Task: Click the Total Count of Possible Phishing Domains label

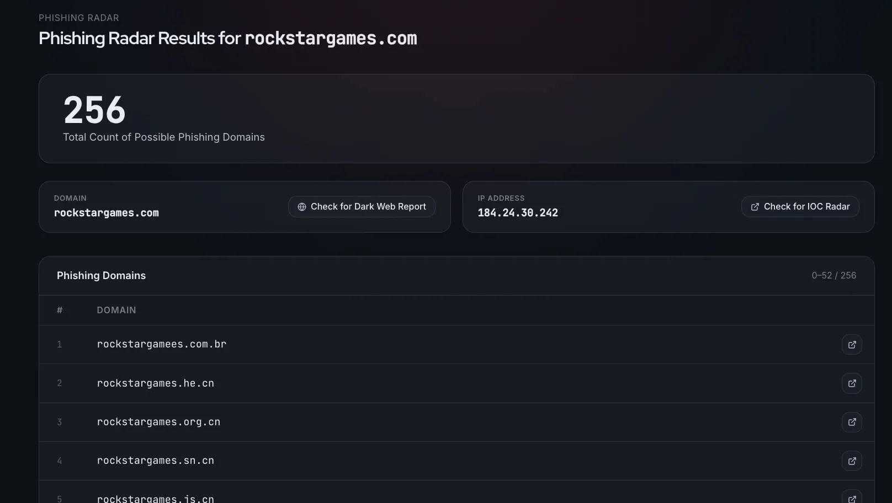Action: (x=164, y=137)
